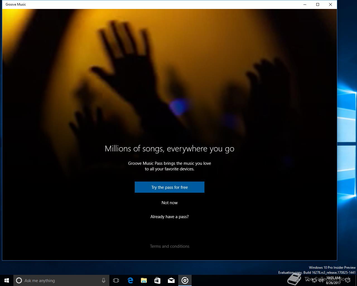
Task: Minimize the Groove Music window
Action: point(305,4)
